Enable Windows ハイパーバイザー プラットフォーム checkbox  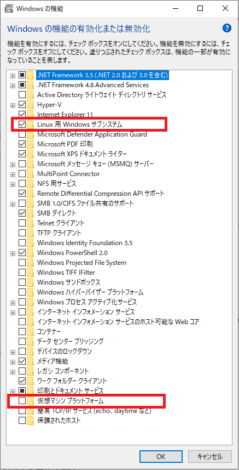[22, 292]
